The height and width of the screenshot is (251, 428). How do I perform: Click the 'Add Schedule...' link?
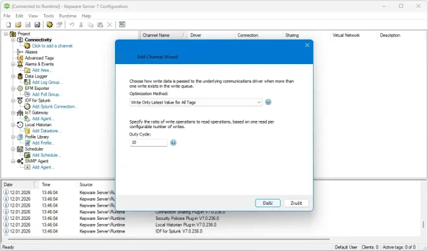pyautogui.click(x=46, y=155)
